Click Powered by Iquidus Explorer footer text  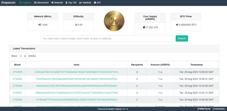(x=113, y=109)
